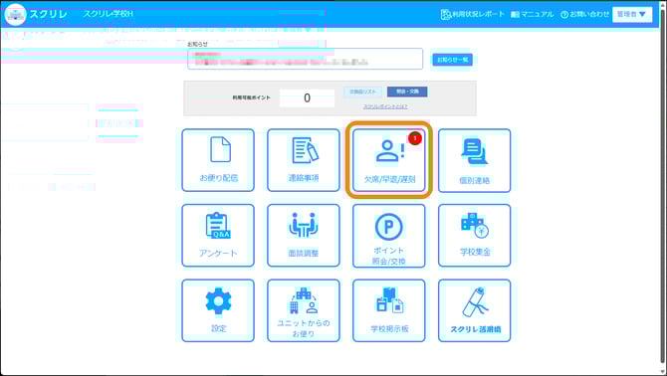Open the スクリレ活用術 tile
This screenshot has height=376, width=667.
[474, 310]
